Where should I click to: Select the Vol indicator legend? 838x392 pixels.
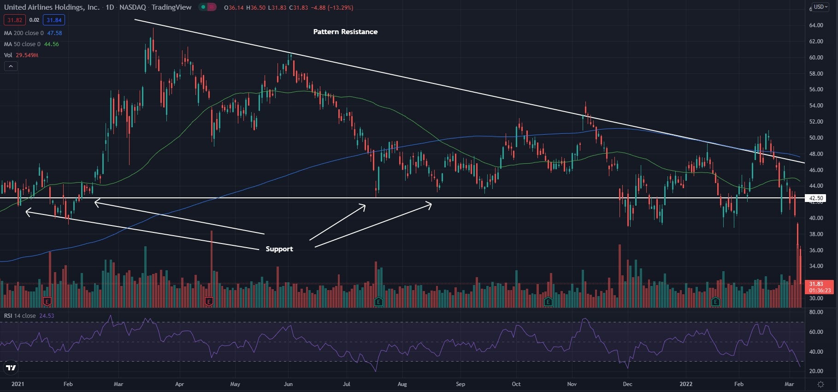pyautogui.click(x=8, y=55)
